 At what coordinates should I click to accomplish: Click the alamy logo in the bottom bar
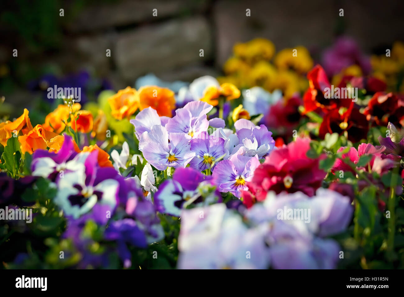(x=31, y=283)
